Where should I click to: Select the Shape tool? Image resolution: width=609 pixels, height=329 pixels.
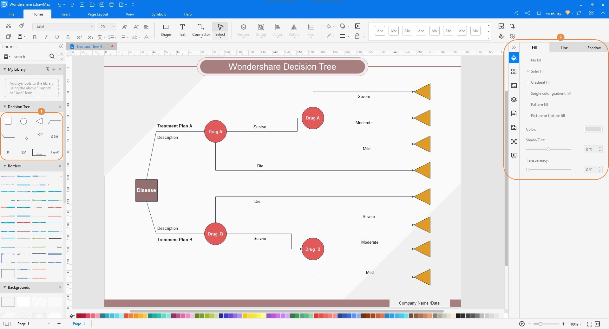(x=166, y=30)
